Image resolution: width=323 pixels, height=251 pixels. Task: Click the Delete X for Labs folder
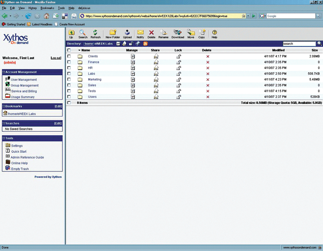(208, 74)
